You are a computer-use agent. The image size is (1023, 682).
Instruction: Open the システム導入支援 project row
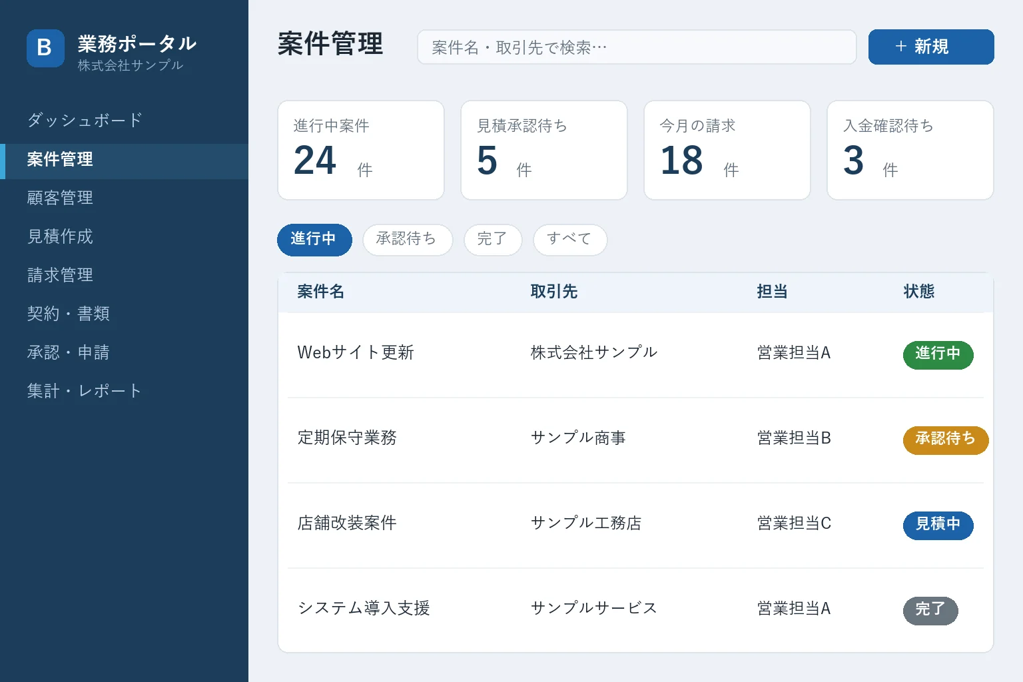[635, 609]
